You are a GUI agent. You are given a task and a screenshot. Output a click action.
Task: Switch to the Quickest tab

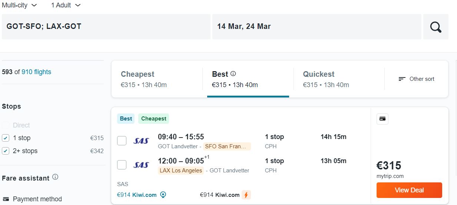[x=339, y=79]
